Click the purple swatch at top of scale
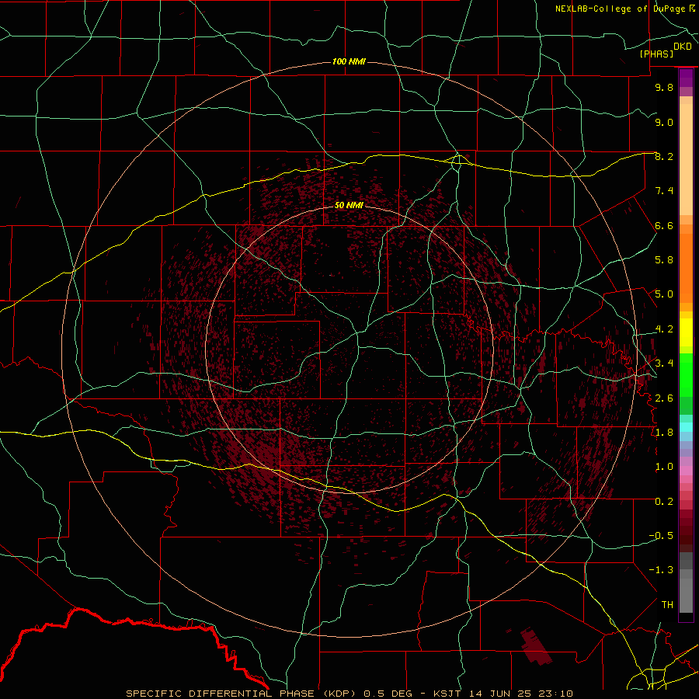The image size is (699, 699). [x=686, y=78]
